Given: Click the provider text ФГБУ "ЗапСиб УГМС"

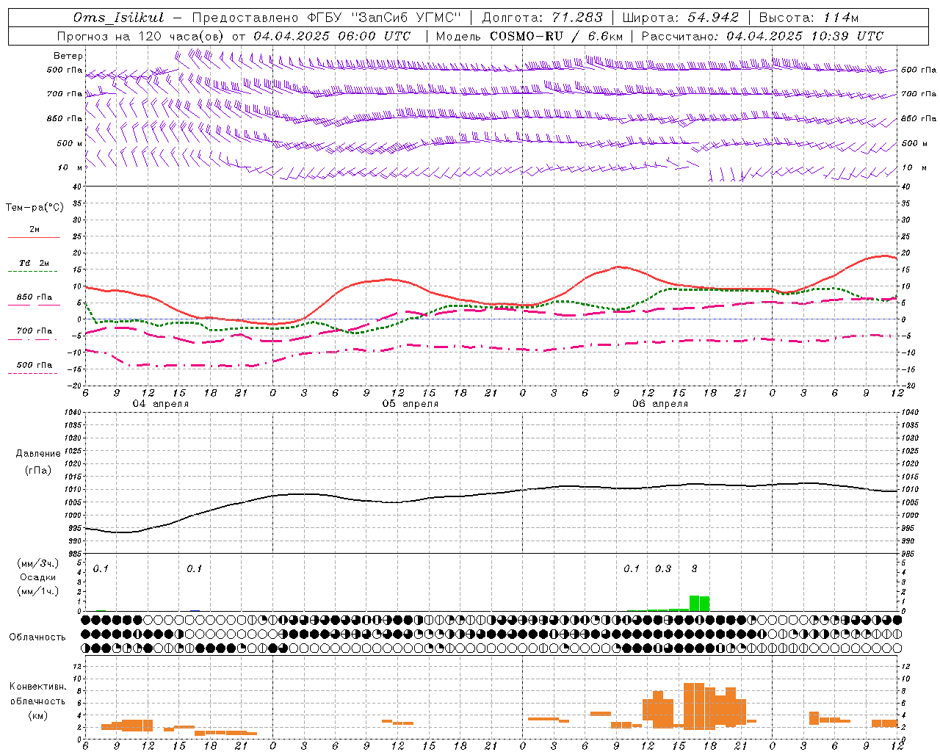Looking at the screenshot, I should pyautogui.click(x=385, y=18).
